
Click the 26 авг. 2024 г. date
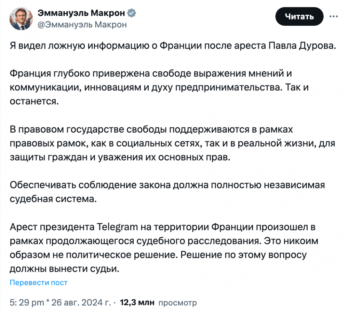pyautogui.click(x=81, y=302)
